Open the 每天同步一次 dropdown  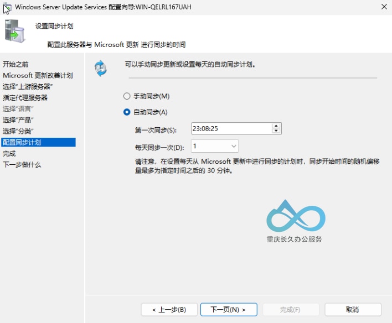pos(215,146)
